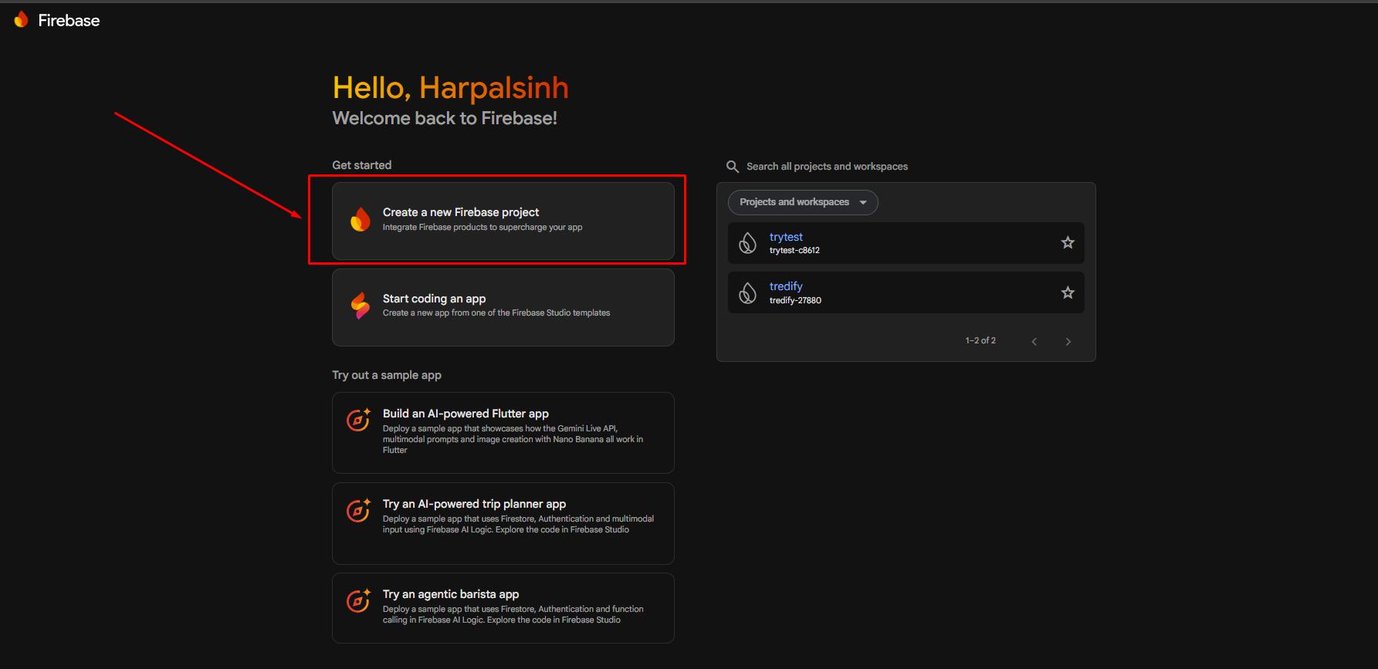Open Try an agentic barista app sample
Screen dimensions: 1378x669
click(503, 608)
